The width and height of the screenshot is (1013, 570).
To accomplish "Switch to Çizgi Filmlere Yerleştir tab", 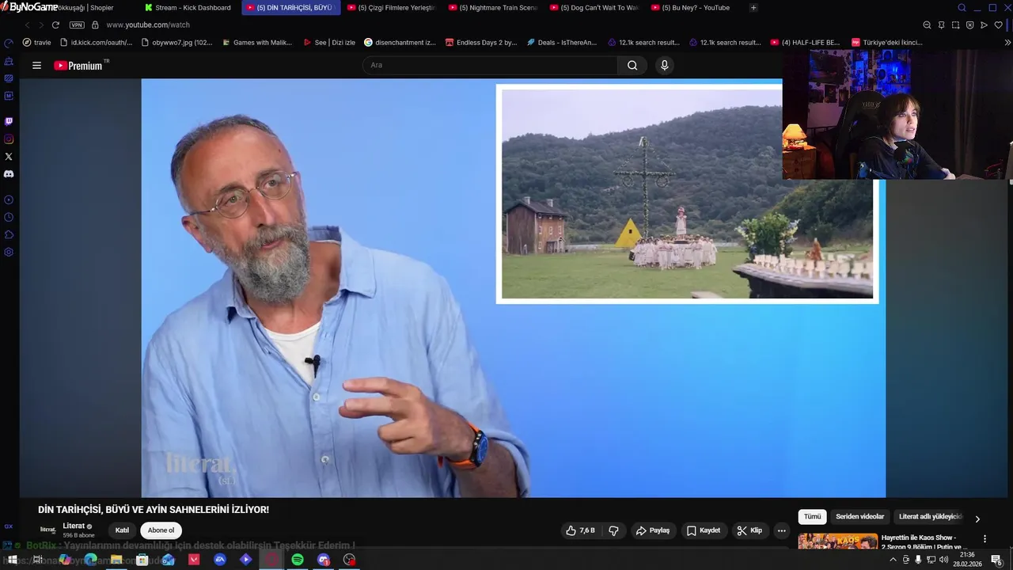I will pyautogui.click(x=391, y=8).
